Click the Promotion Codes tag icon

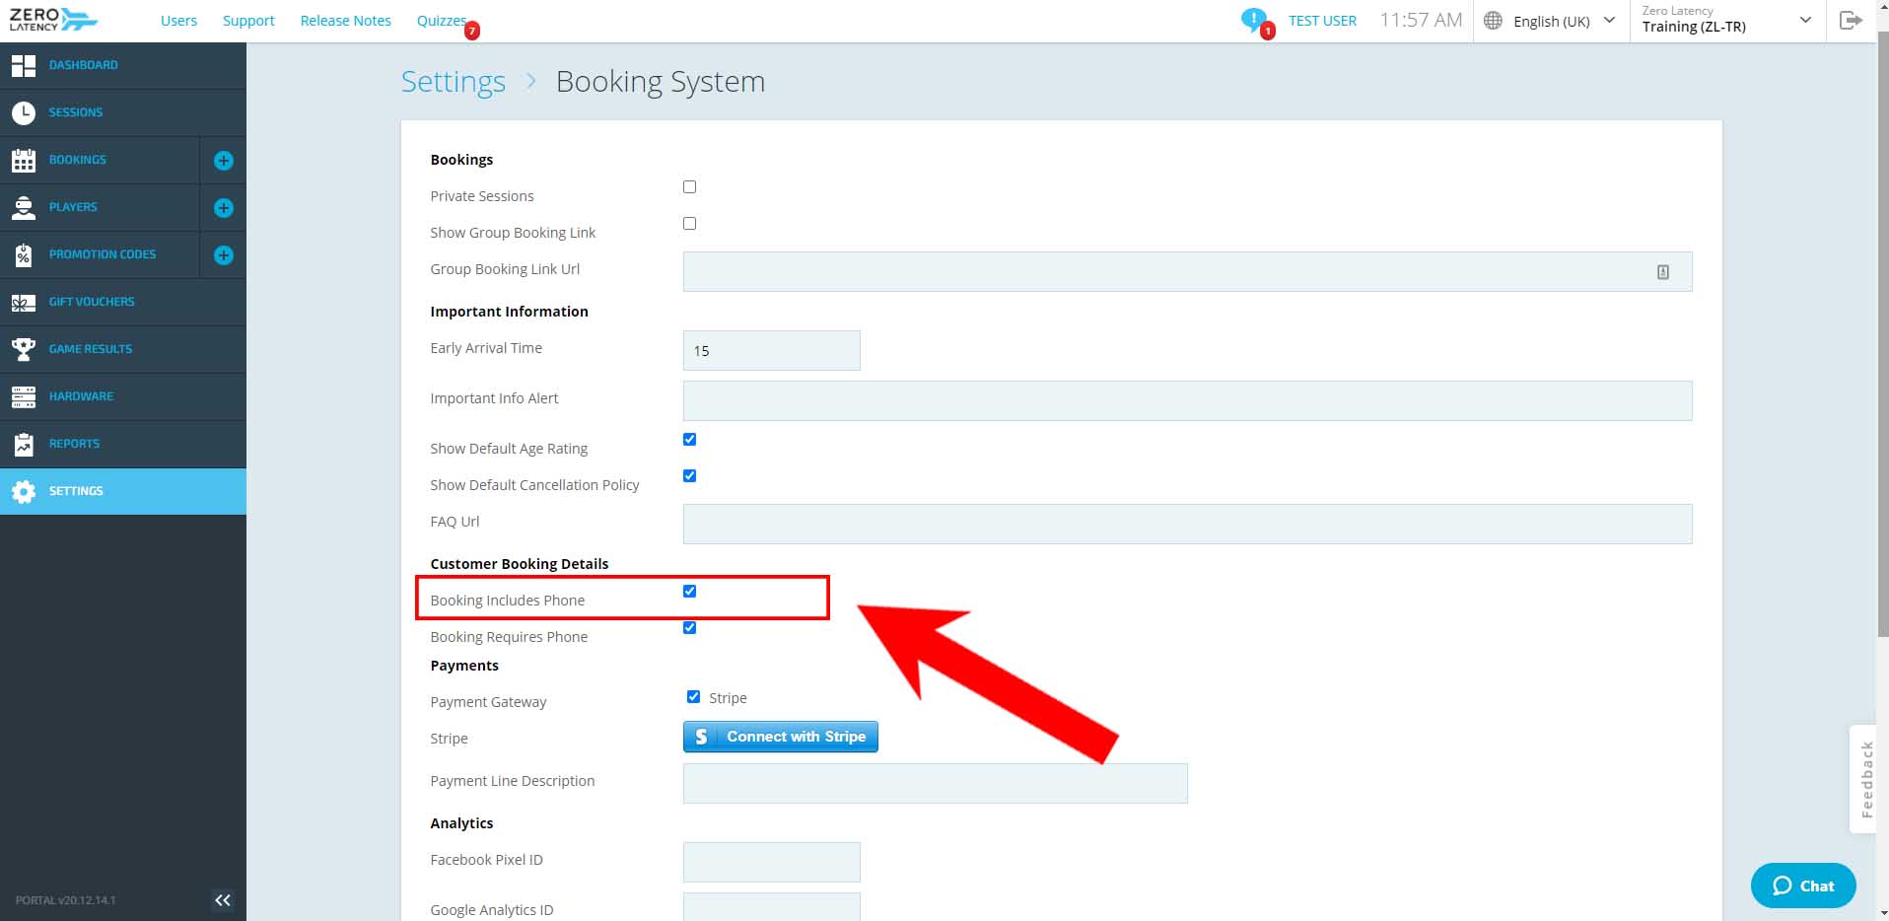24,254
